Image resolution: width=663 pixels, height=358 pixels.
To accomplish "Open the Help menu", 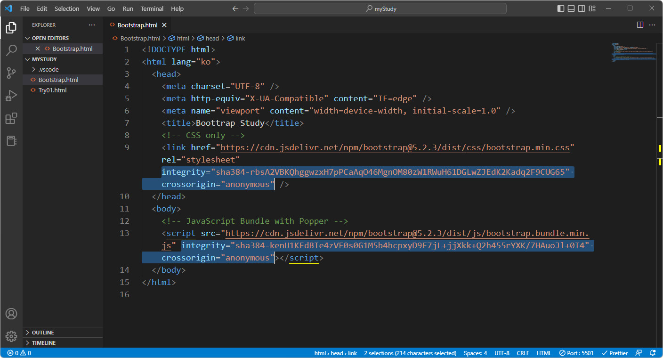I will click(x=178, y=8).
